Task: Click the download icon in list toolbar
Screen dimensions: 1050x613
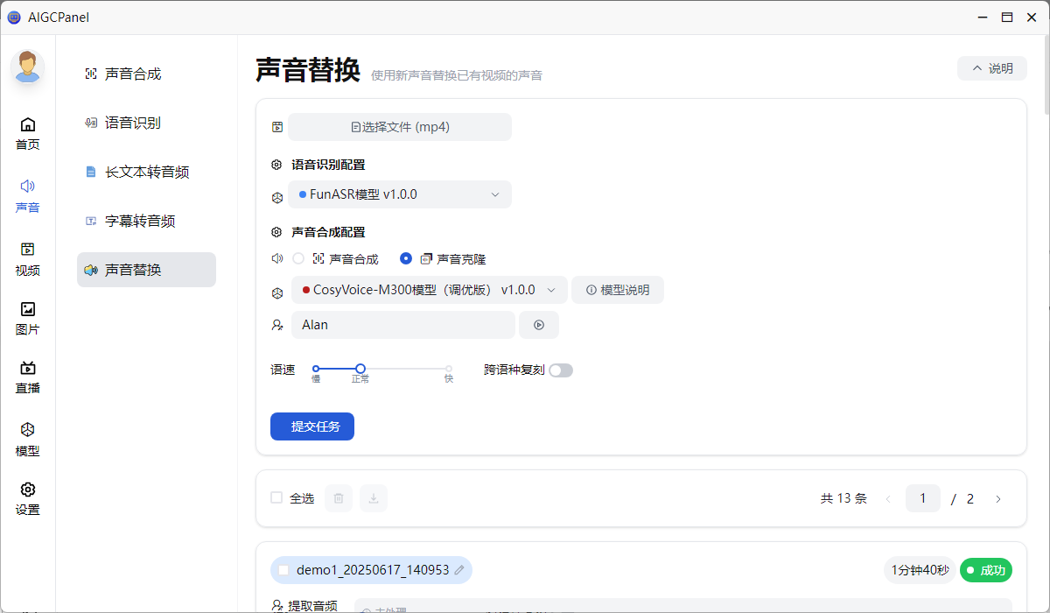Action: (374, 498)
